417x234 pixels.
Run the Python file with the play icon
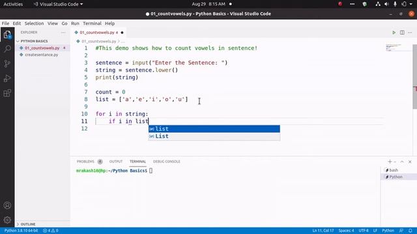(x=394, y=32)
